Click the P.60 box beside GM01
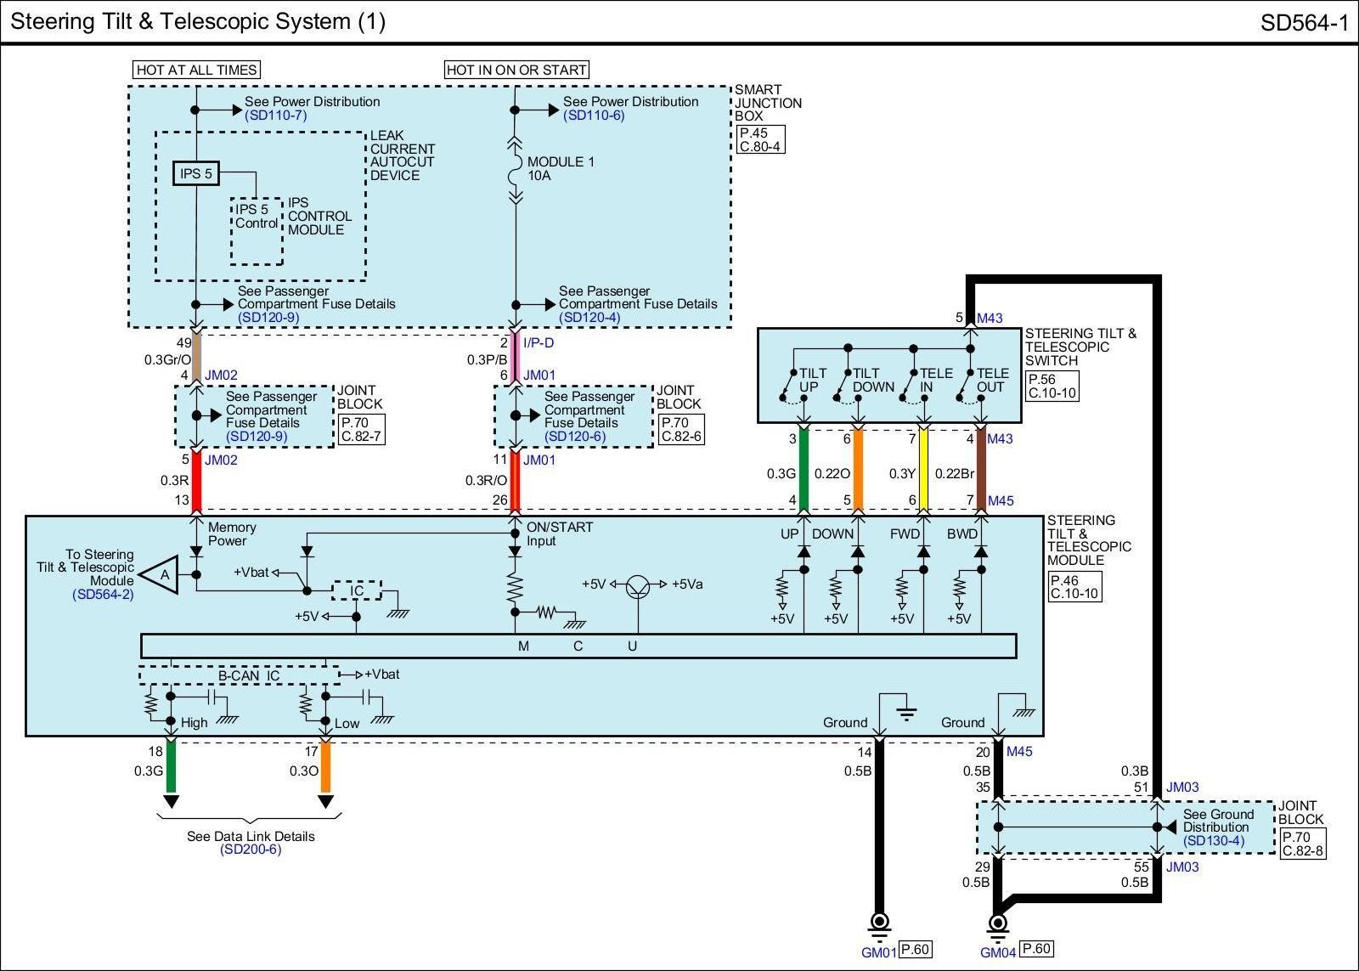This screenshot has width=1359, height=971. point(915,950)
